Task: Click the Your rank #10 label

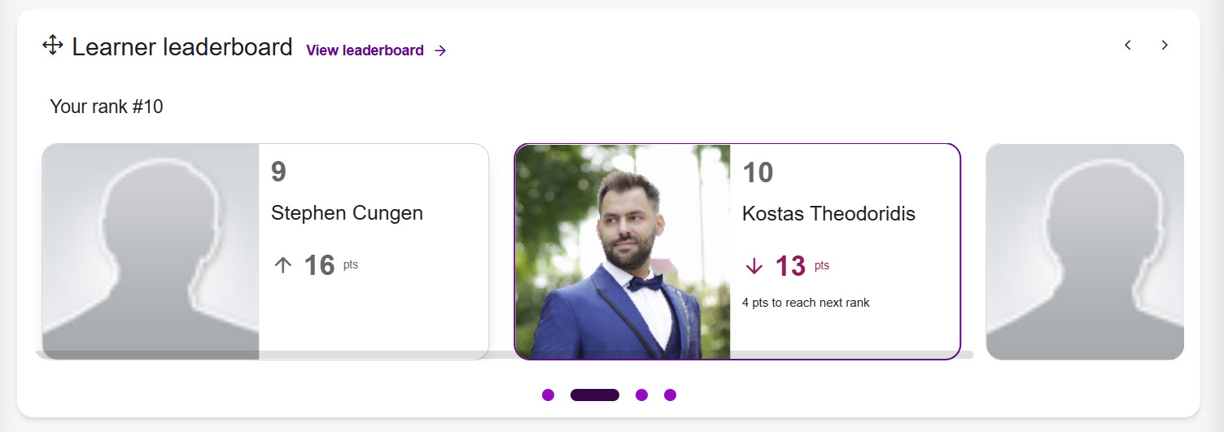Action: point(107,106)
